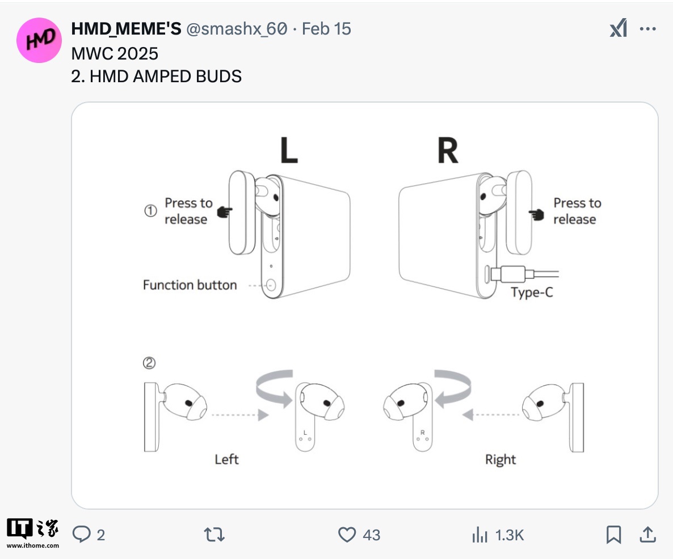Screen dimensions: 673x559
Task: Open the three-dot more options menu
Action: tap(647, 29)
